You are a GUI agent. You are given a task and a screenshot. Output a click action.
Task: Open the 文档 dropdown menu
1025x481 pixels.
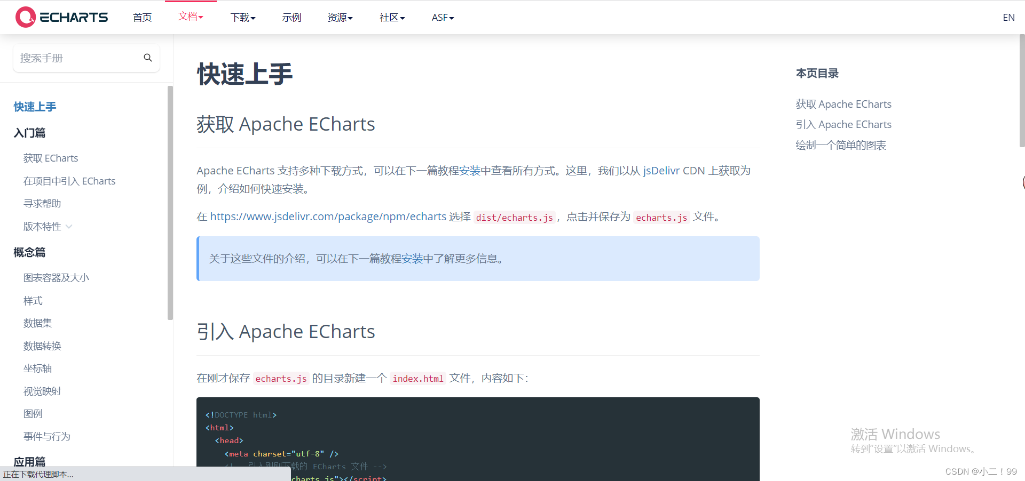point(191,17)
